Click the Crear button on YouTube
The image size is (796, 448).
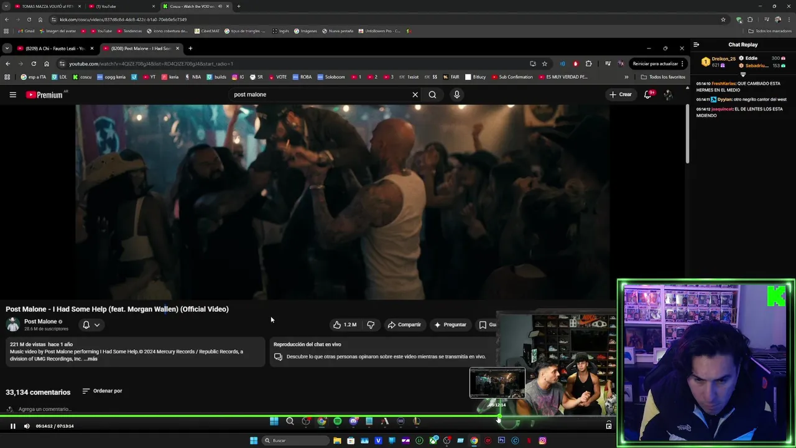pyautogui.click(x=621, y=95)
